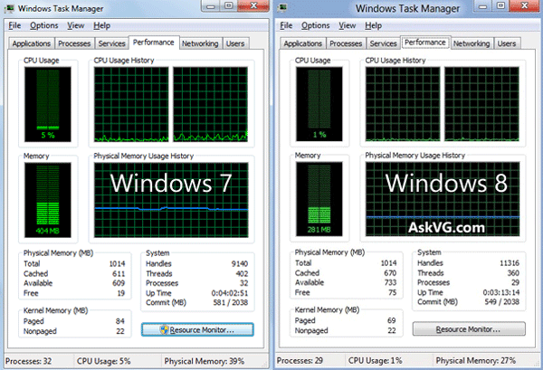
Task: Open File menu in Windows 7 Task Manager
Action: coord(14,25)
